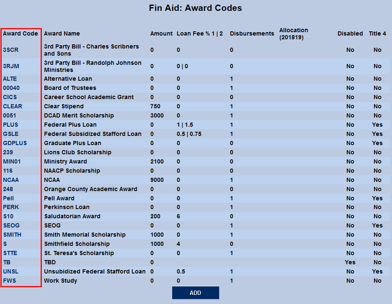Click the Disabled column header
Screen dimensions: 392x304
coord(350,34)
